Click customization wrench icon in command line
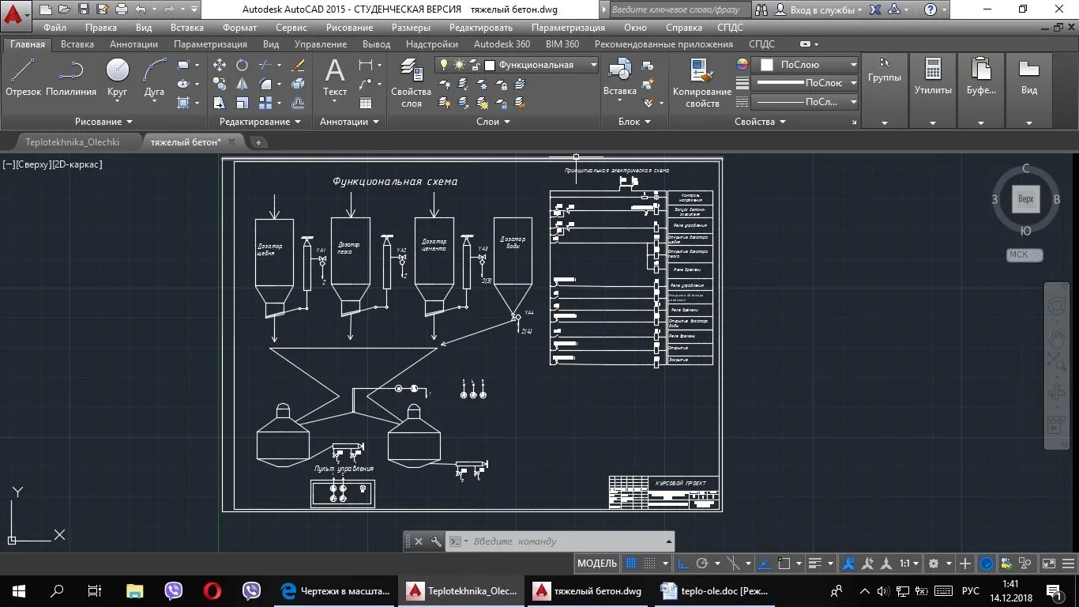This screenshot has width=1079, height=607. [x=436, y=541]
